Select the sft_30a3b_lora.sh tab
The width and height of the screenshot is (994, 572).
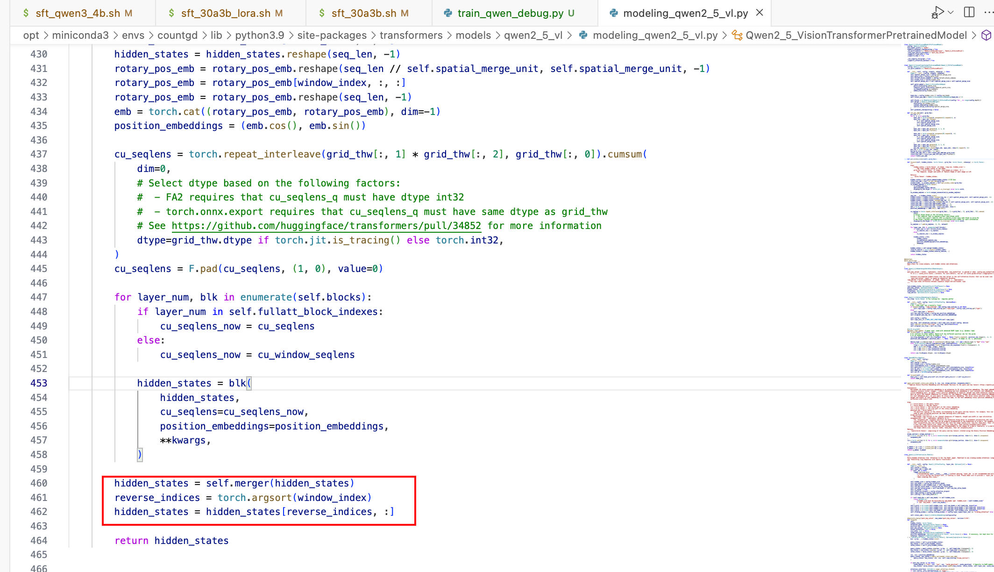[226, 13]
